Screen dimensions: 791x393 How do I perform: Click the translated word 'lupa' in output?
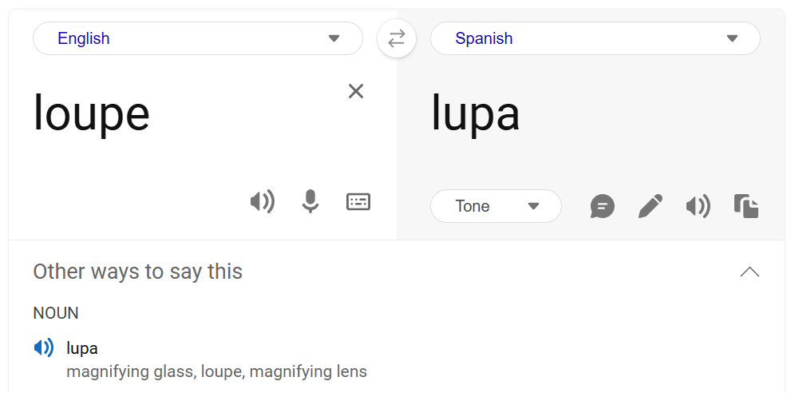click(476, 113)
